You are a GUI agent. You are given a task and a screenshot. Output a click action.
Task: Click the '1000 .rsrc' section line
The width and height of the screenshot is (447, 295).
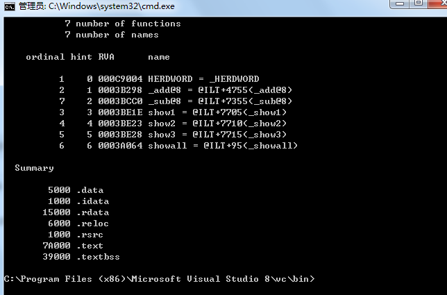click(x=76, y=235)
